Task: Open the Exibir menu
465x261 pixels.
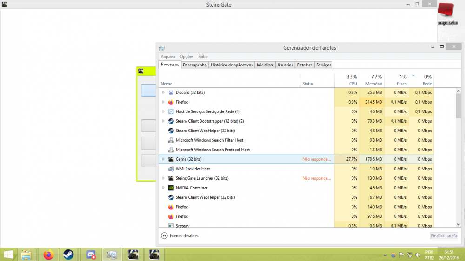Action: tap(203, 56)
